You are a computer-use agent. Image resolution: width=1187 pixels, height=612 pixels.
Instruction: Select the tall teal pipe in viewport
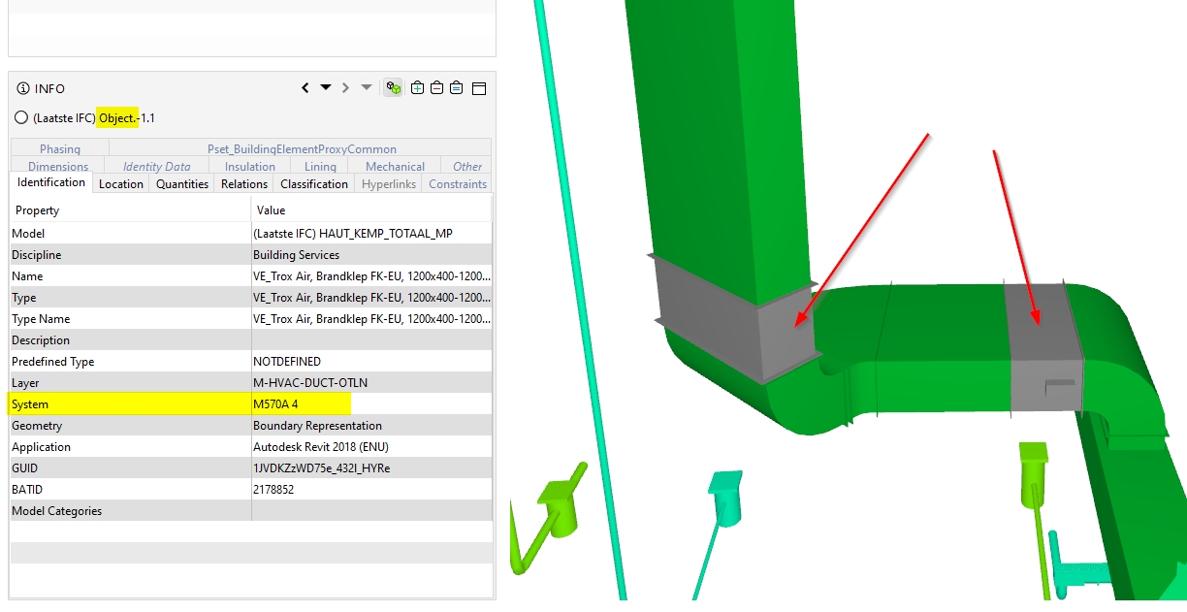[582, 301]
